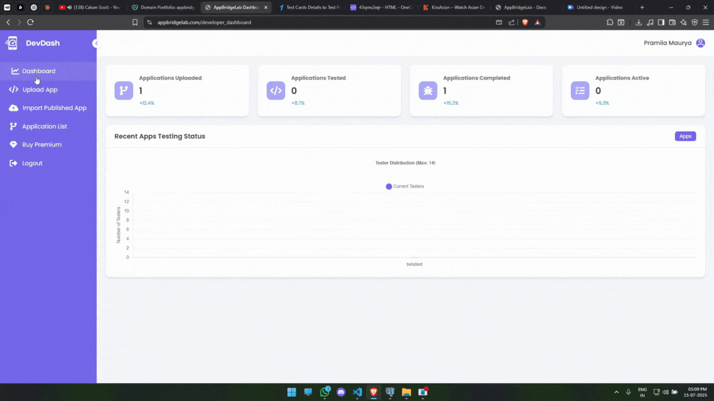Click the +5.3% active growth value

click(602, 103)
